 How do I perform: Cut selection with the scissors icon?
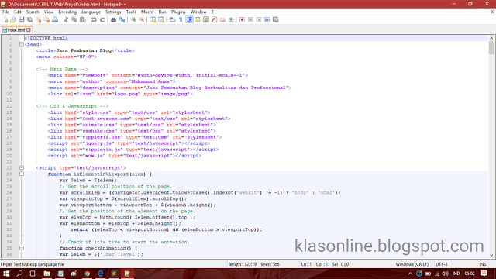[x=66, y=19]
